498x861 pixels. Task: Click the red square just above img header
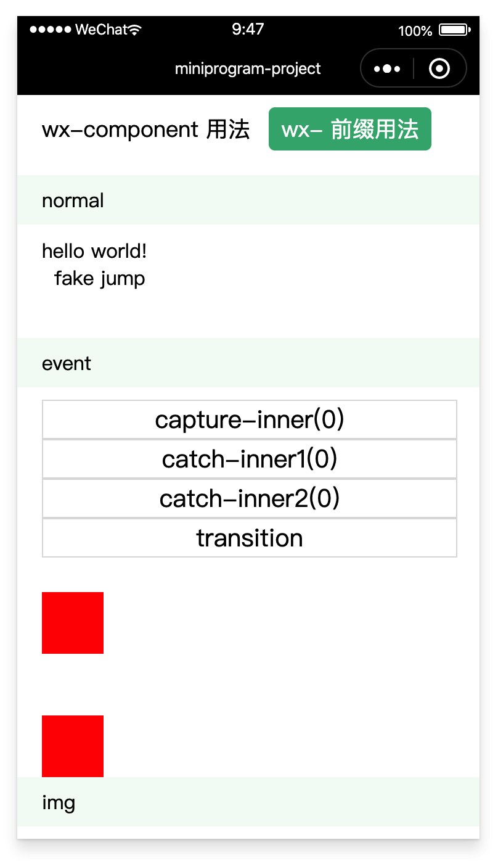click(73, 746)
